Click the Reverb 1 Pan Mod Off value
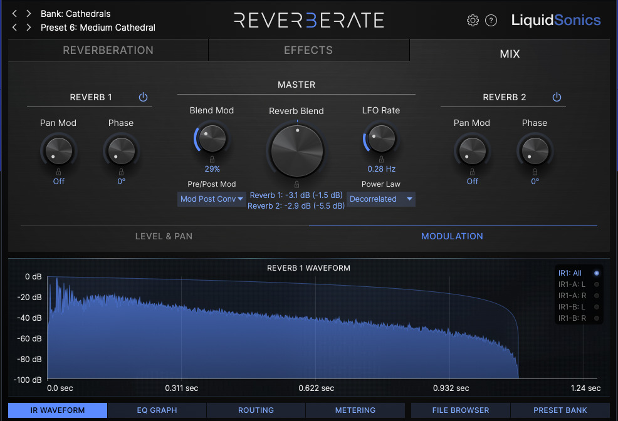 (x=59, y=182)
